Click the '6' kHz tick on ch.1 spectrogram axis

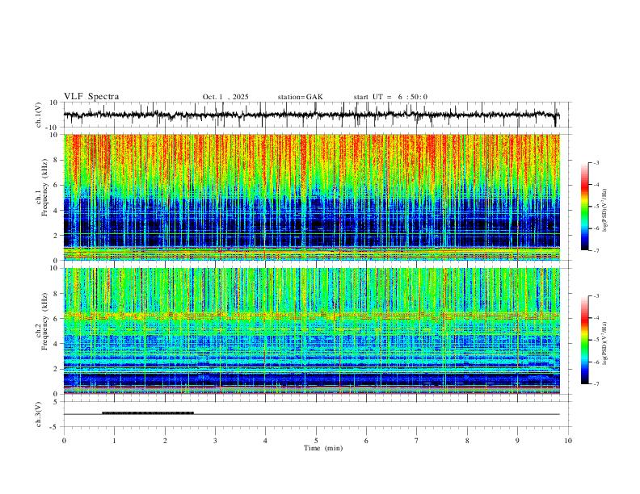click(x=57, y=185)
